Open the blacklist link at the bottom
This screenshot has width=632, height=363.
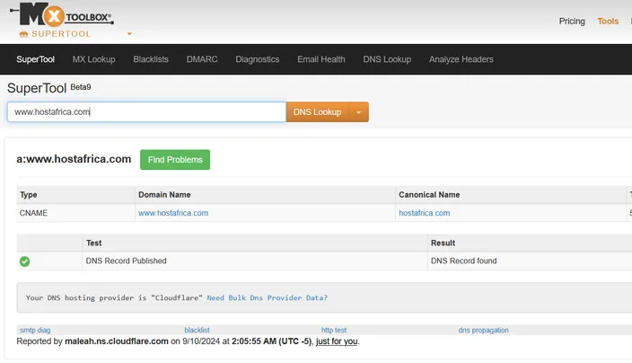(197, 330)
